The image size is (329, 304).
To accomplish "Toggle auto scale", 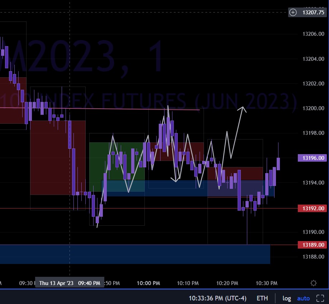I will coord(304,298).
